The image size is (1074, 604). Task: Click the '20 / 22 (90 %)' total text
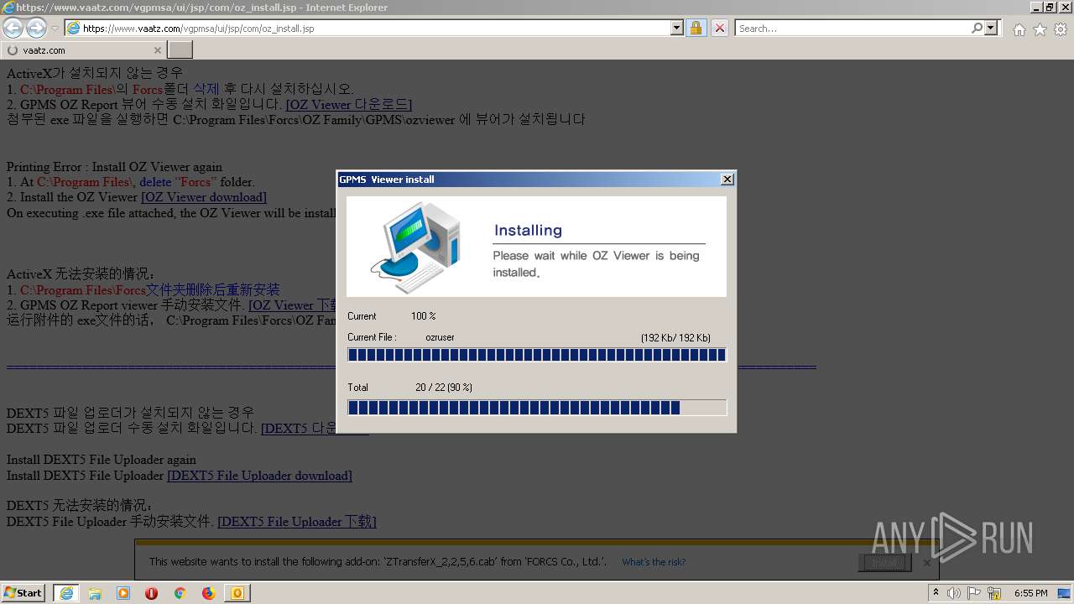[444, 388]
